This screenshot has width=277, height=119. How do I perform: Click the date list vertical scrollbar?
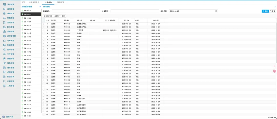click(x=41, y=60)
